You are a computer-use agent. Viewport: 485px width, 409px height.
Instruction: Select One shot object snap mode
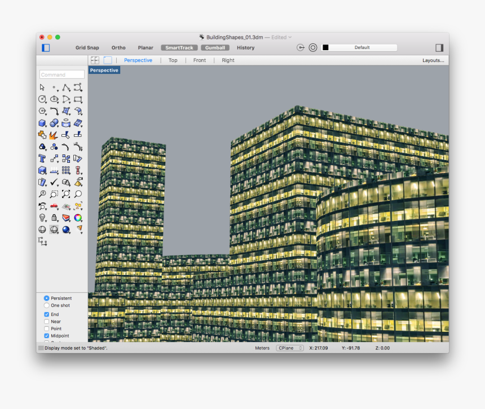(46, 305)
